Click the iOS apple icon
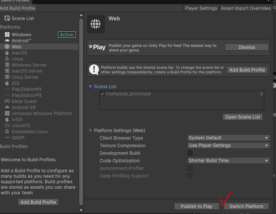This screenshot has height=214, width=276. point(7,83)
